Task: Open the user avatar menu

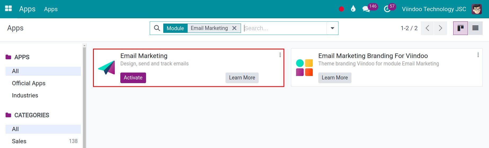Action: pyautogui.click(x=477, y=9)
